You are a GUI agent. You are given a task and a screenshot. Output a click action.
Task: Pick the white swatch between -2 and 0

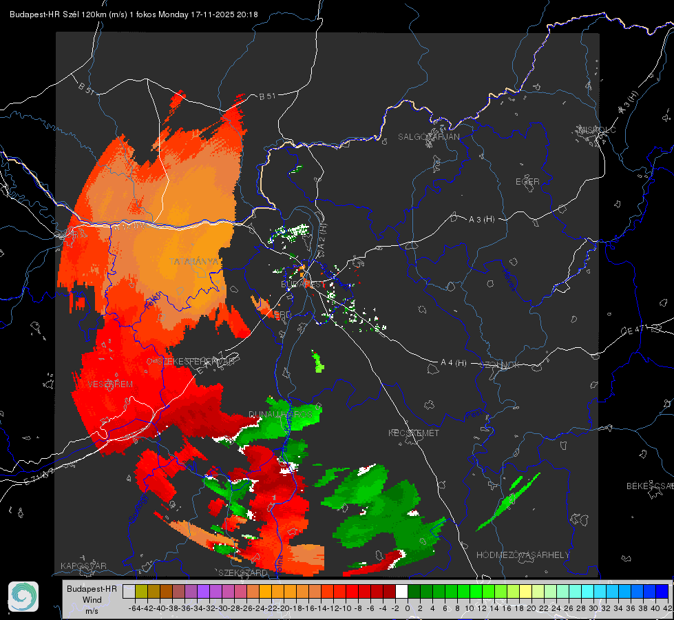coord(401,592)
